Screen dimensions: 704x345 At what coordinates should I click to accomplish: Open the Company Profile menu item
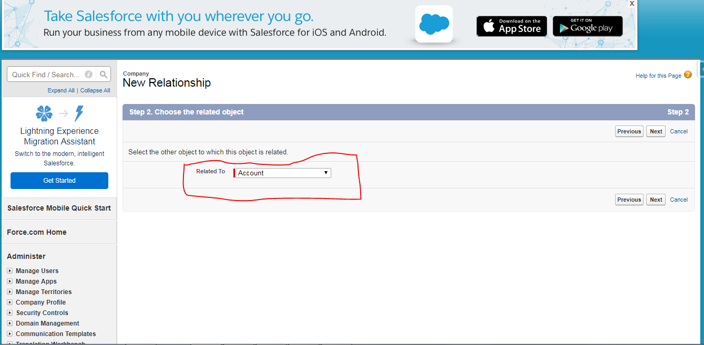coord(40,302)
